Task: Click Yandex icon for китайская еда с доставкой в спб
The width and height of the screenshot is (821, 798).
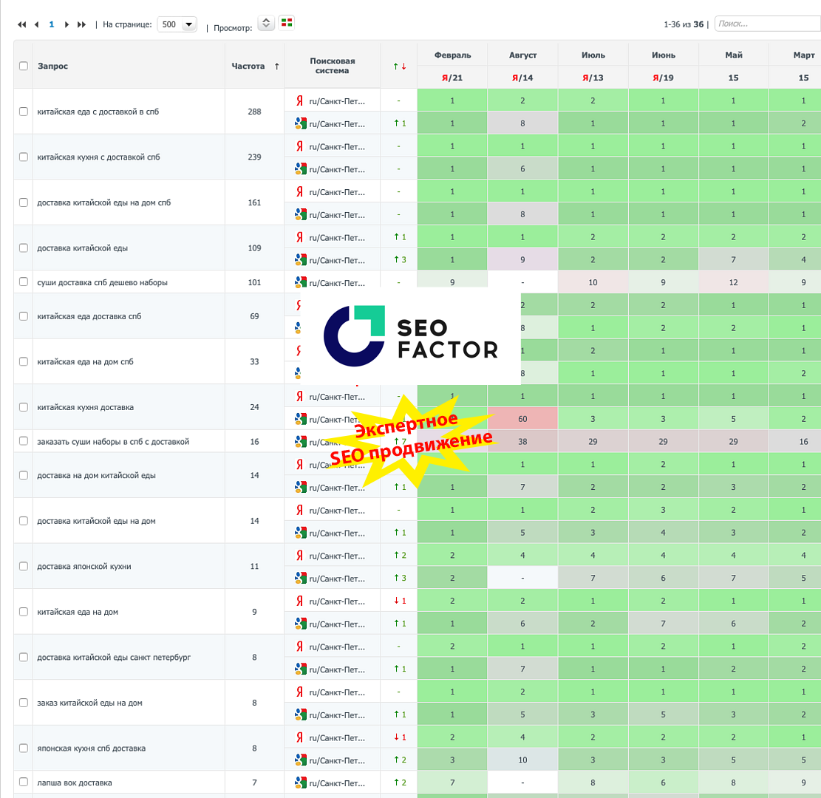Action: click(299, 100)
